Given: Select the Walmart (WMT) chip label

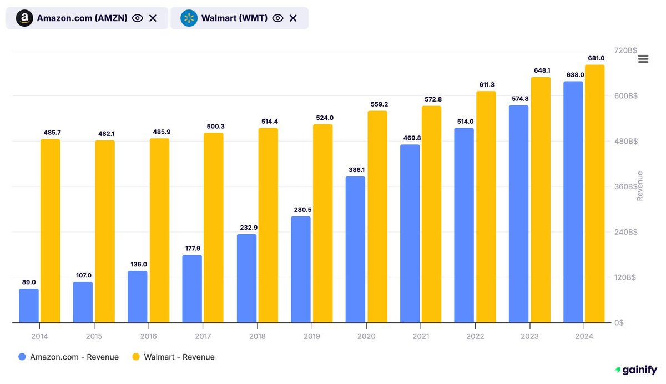Looking at the screenshot, I should [x=234, y=18].
